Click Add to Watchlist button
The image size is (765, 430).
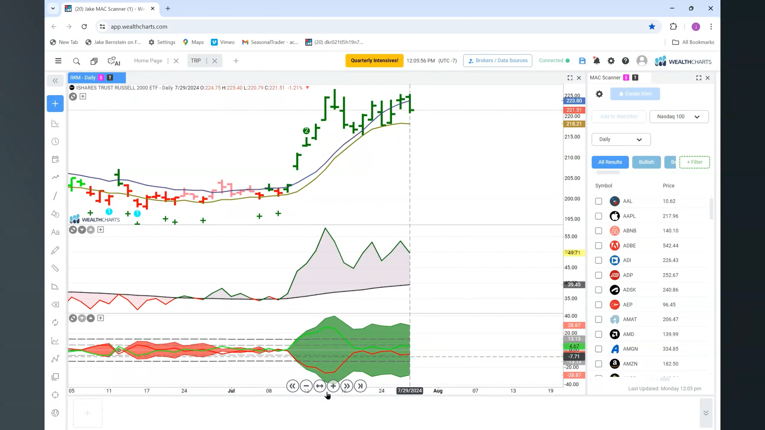click(619, 117)
